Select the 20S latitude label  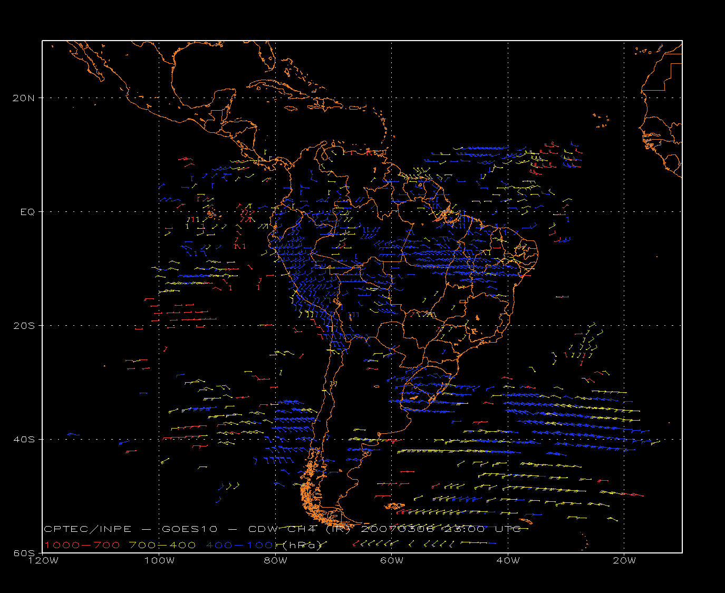coord(24,326)
